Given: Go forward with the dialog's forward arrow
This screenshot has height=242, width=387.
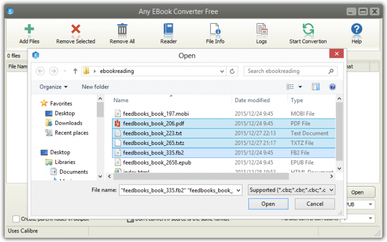Looking at the screenshot, I should (53, 71).
